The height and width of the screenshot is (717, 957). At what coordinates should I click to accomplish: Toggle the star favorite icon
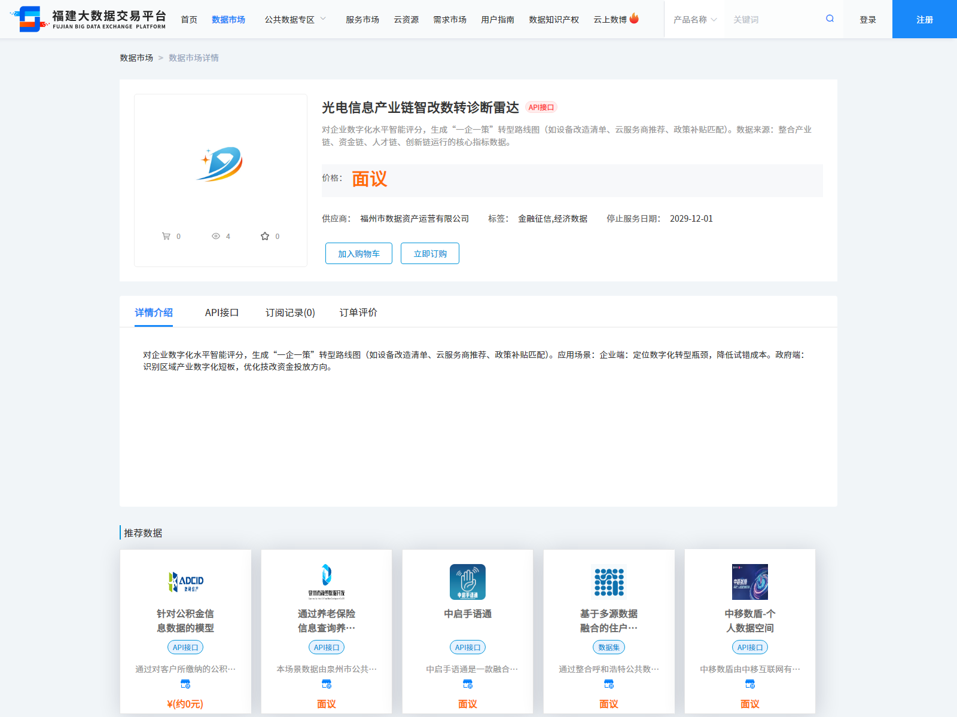coord(265,236)
